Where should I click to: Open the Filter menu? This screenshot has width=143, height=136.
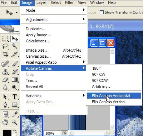69,2
